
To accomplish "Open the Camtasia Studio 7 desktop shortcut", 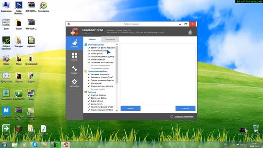I will pyautogui.click(x=31, y=113).
